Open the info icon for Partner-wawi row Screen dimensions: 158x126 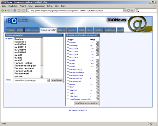tap(97, 81)
